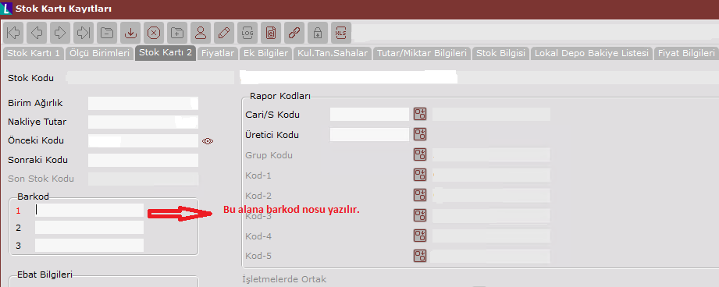The height and width of the screenshot is (287, 719).
Task: Click the pencil edit toolbar icon
Action: (224, 33)
